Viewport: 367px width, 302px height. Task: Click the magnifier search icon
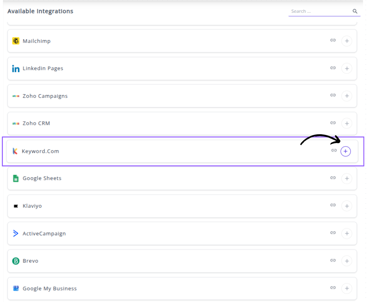355,12
